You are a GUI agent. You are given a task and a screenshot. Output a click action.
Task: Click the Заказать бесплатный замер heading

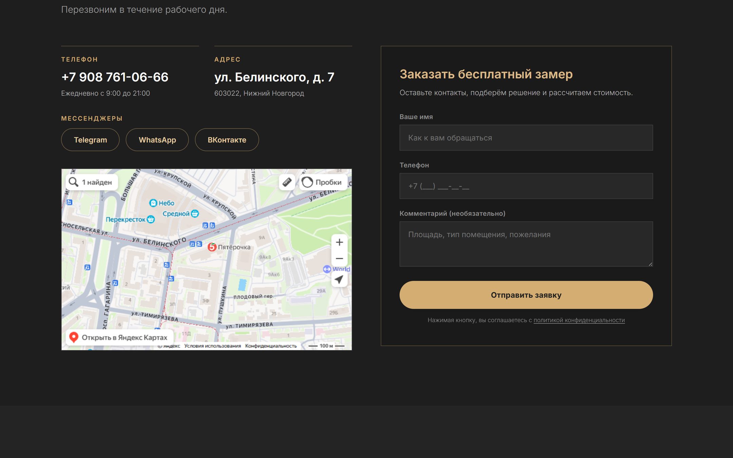point(486,74)
